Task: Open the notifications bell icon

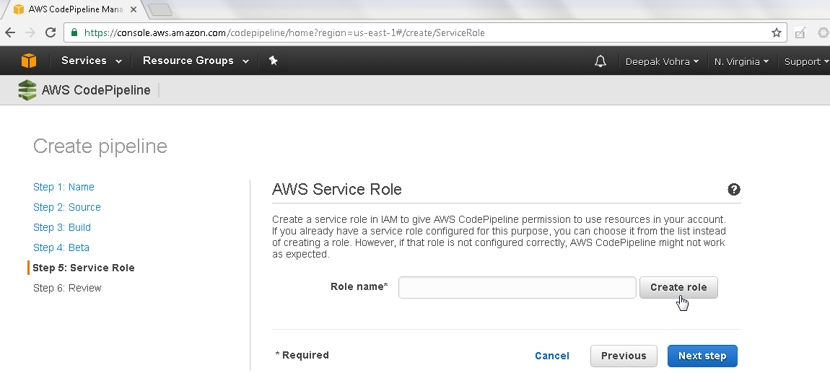Action: coord(600,61)
